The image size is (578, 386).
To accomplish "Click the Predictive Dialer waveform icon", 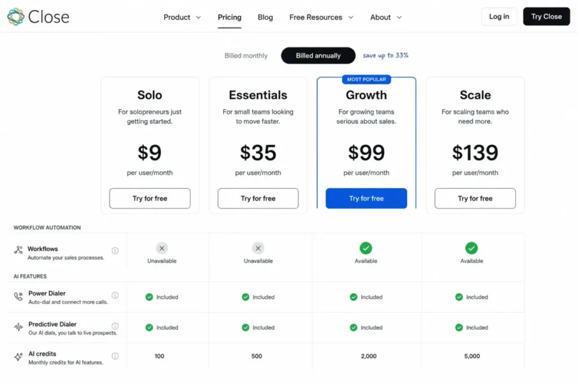I will coord(19,327).
